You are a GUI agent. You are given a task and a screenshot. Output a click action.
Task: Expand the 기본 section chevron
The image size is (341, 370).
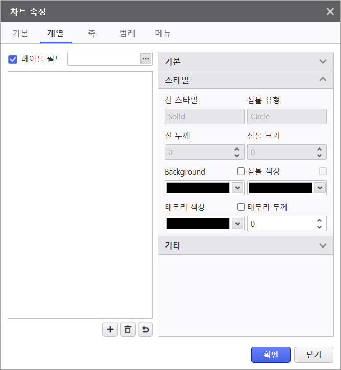(323, 61)
